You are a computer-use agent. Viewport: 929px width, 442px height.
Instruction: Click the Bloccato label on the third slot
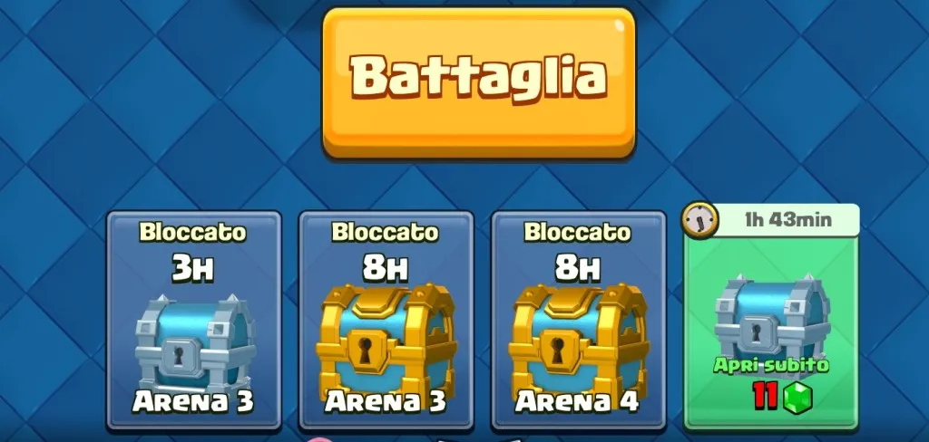577,233
